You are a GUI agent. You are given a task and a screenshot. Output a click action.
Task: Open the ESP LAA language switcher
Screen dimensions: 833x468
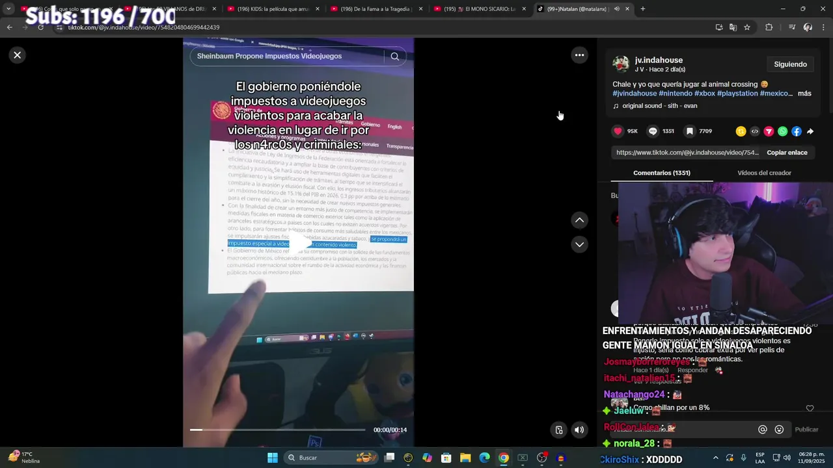(760, 458)
